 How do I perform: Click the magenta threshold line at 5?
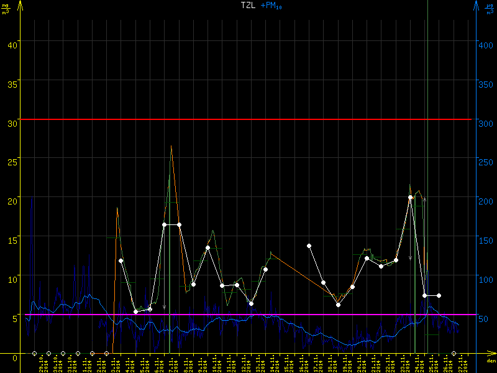point(248,315)
